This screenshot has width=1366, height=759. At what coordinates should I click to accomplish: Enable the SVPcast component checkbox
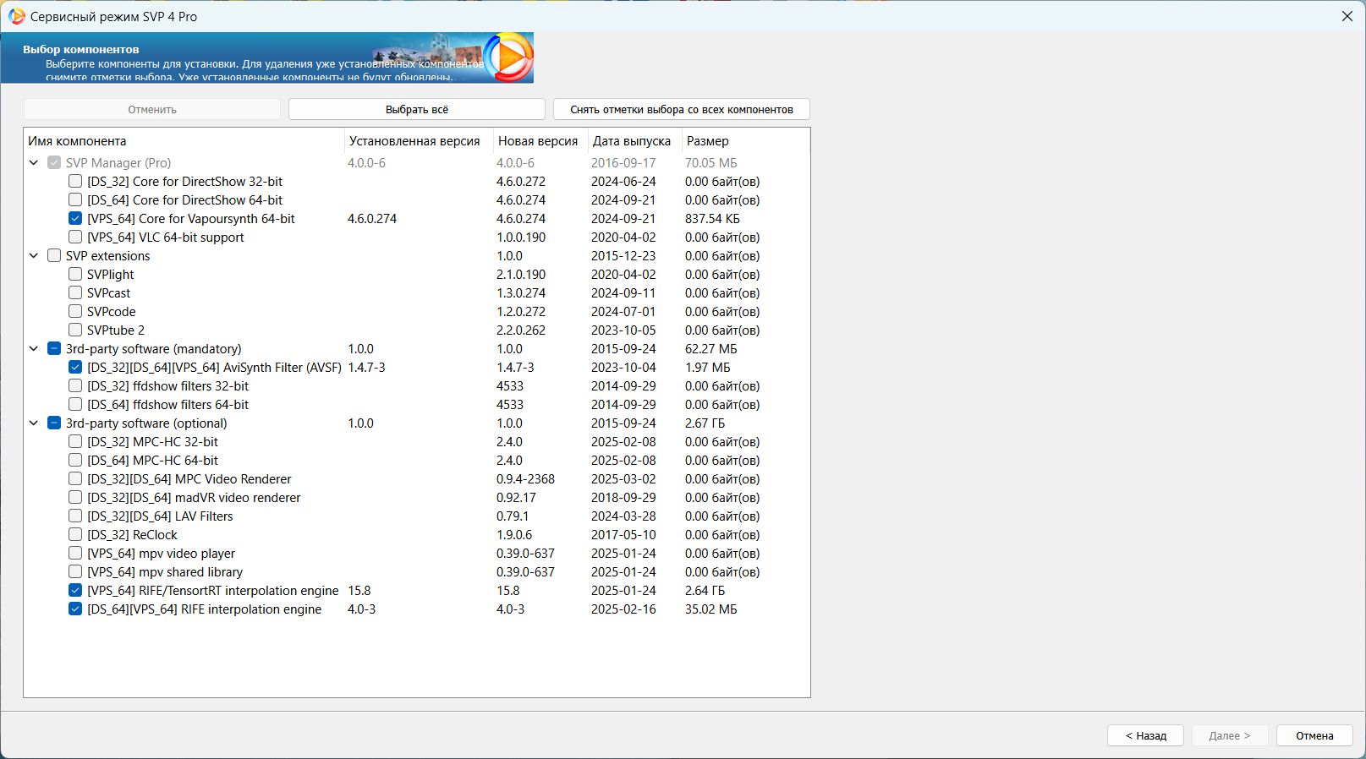[x=75, y=292]
